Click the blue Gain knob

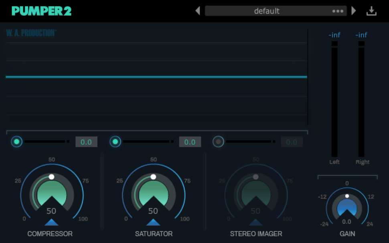click(x=347, y=208)
